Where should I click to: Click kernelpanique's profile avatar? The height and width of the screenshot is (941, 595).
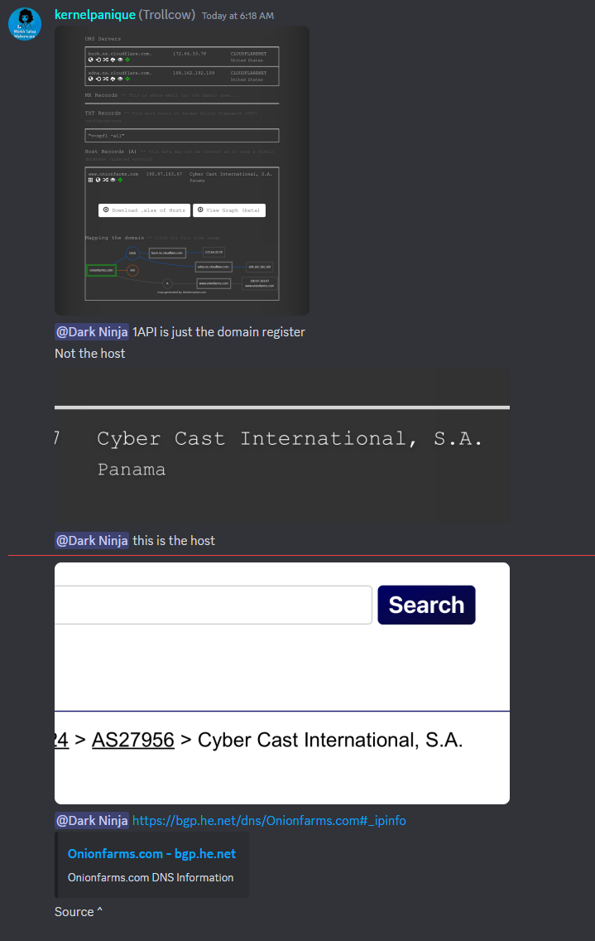point(25,24)
